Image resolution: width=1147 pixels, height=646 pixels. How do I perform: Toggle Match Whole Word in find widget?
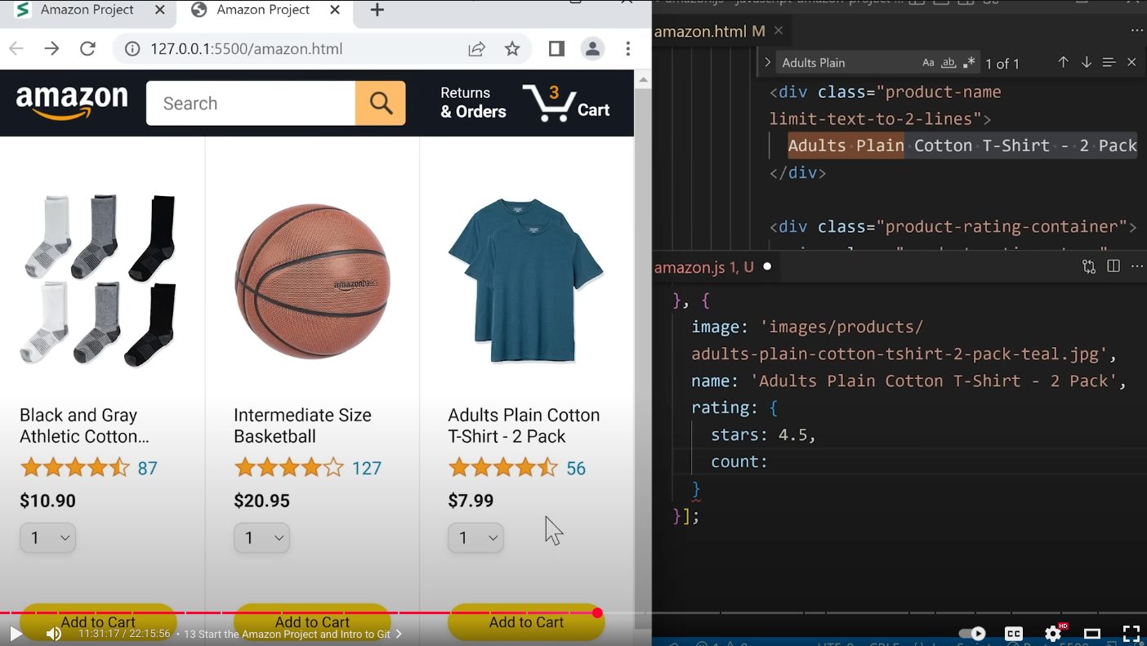[x=948, y=63]
